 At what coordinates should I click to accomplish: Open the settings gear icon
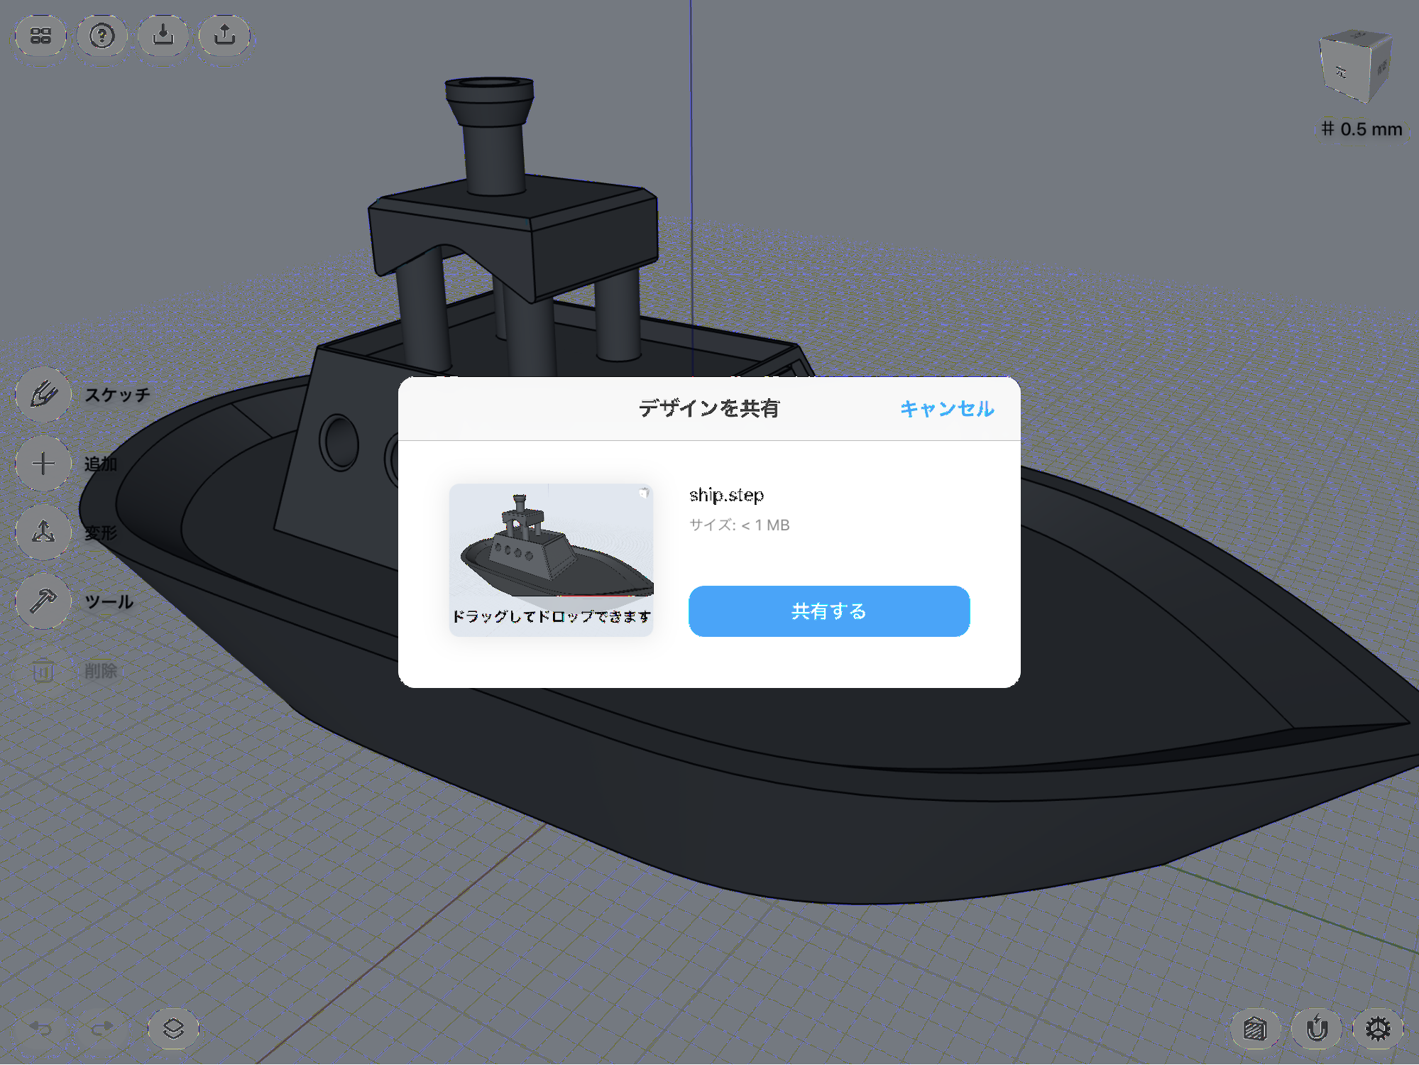tap(1378, 1028)
